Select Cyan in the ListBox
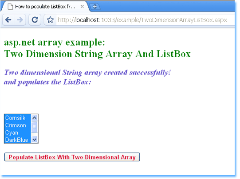This screenshot has height=179, width=240. point(17,132)
